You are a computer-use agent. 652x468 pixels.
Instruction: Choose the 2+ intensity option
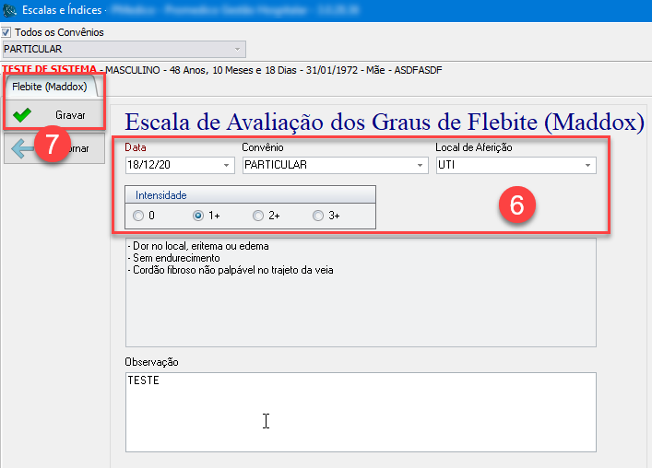[258, 216]
